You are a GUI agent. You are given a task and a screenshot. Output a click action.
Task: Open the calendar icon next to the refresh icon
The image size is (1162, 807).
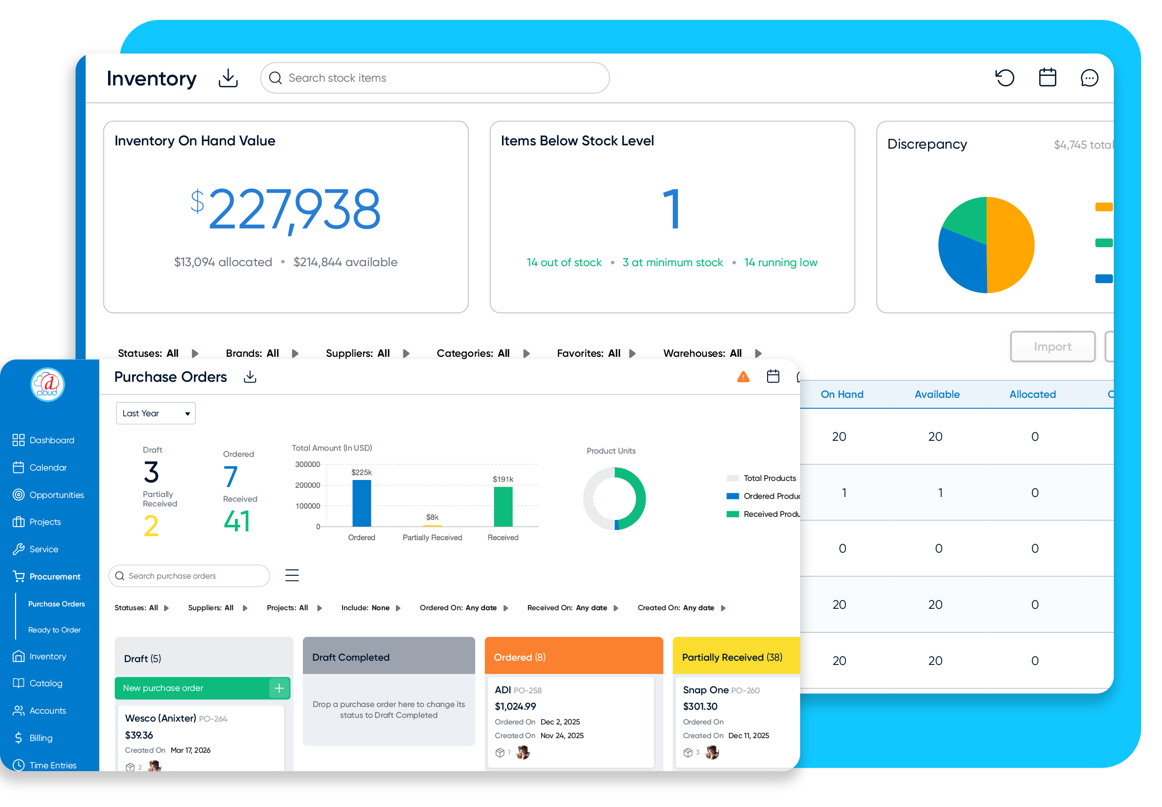[1047, 78]
